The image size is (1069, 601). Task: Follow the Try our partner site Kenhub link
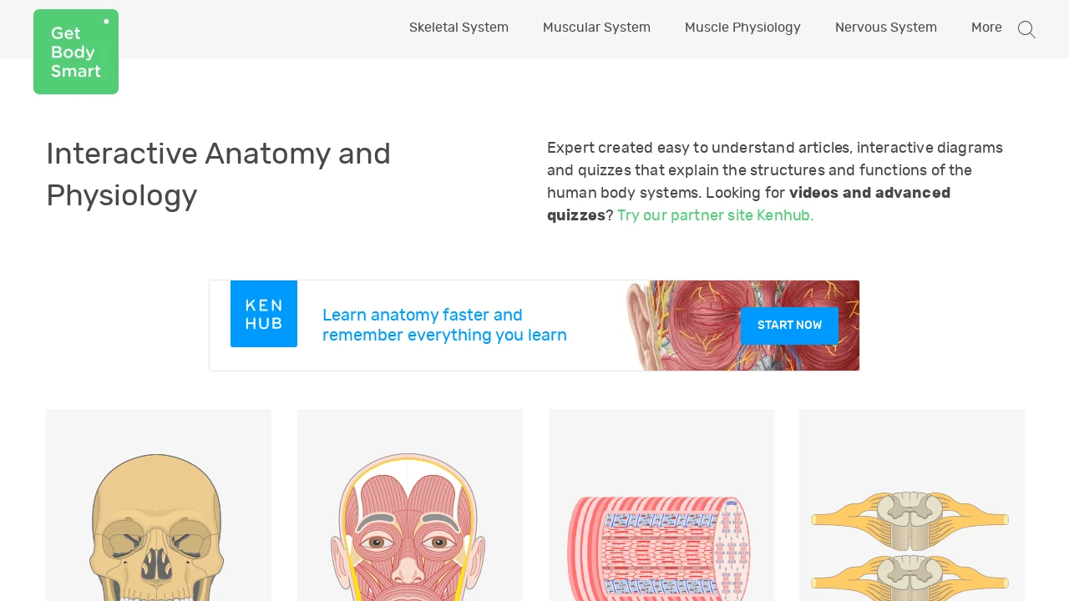(x=715, y=215)
